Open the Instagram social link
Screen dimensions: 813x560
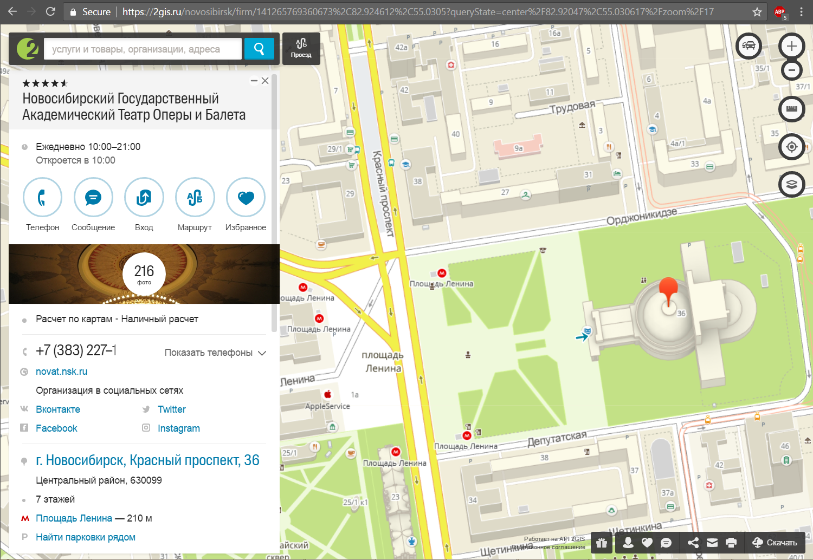[179, 428]
